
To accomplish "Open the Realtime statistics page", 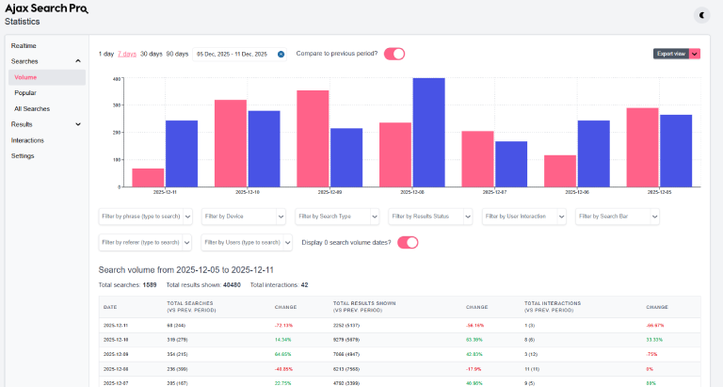I will [x=24, y=45].
